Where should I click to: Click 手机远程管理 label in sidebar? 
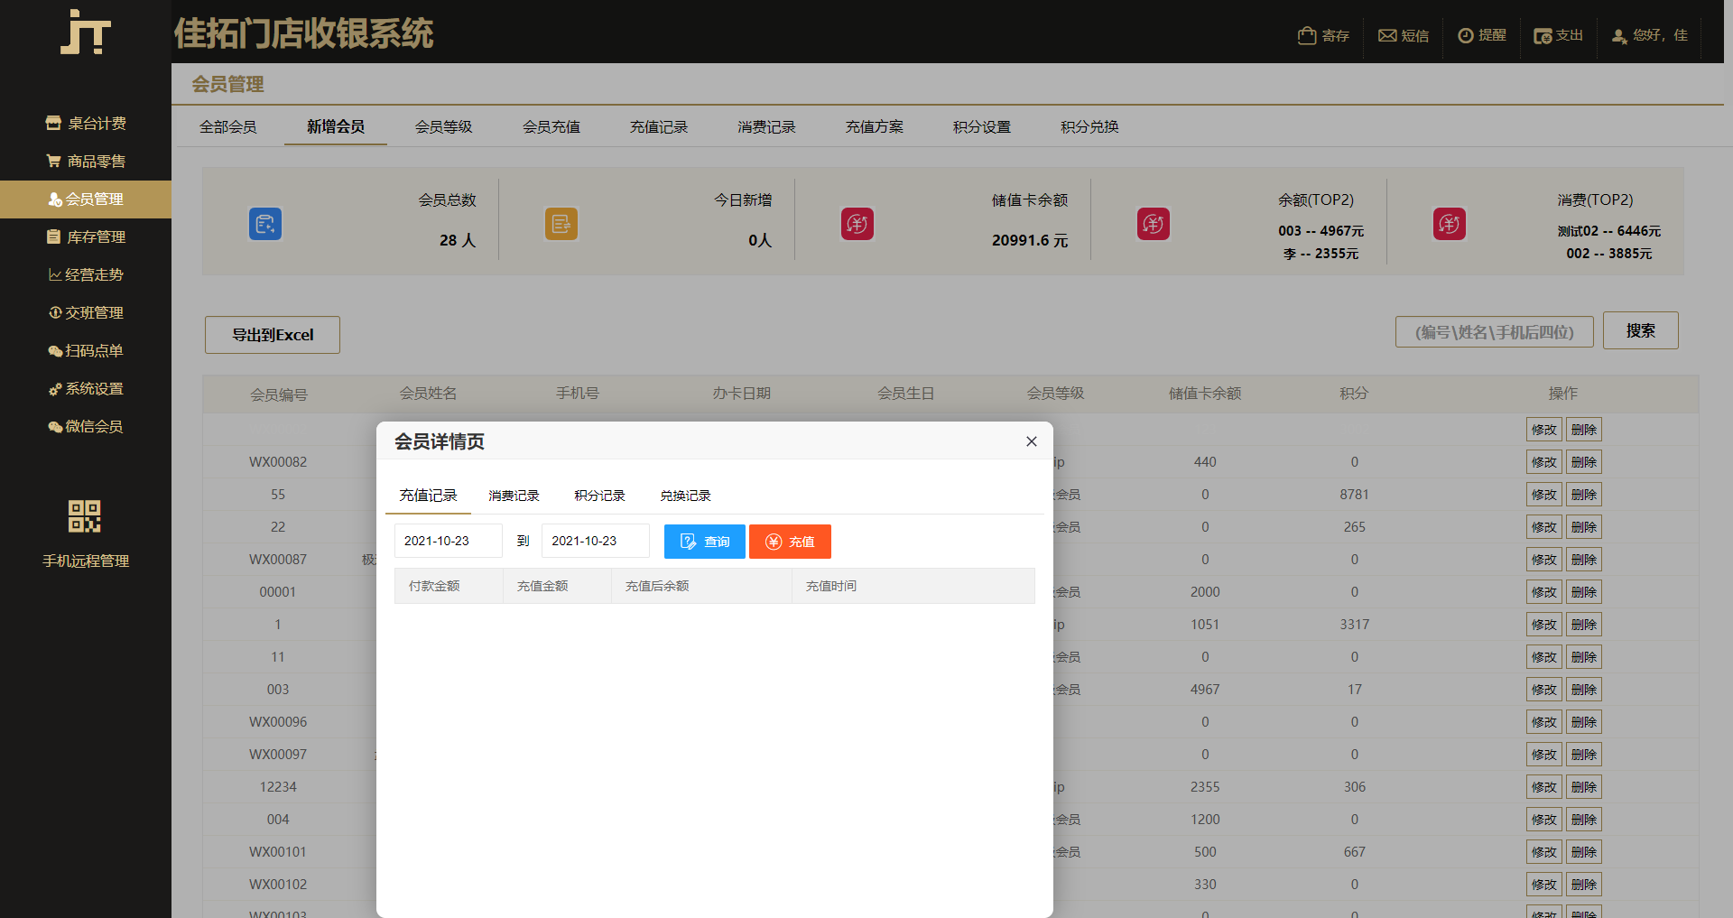point(86,561)
